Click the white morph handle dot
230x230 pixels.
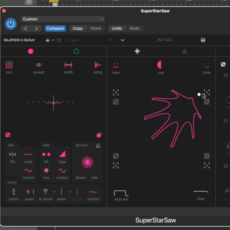[x=199, y=95]
